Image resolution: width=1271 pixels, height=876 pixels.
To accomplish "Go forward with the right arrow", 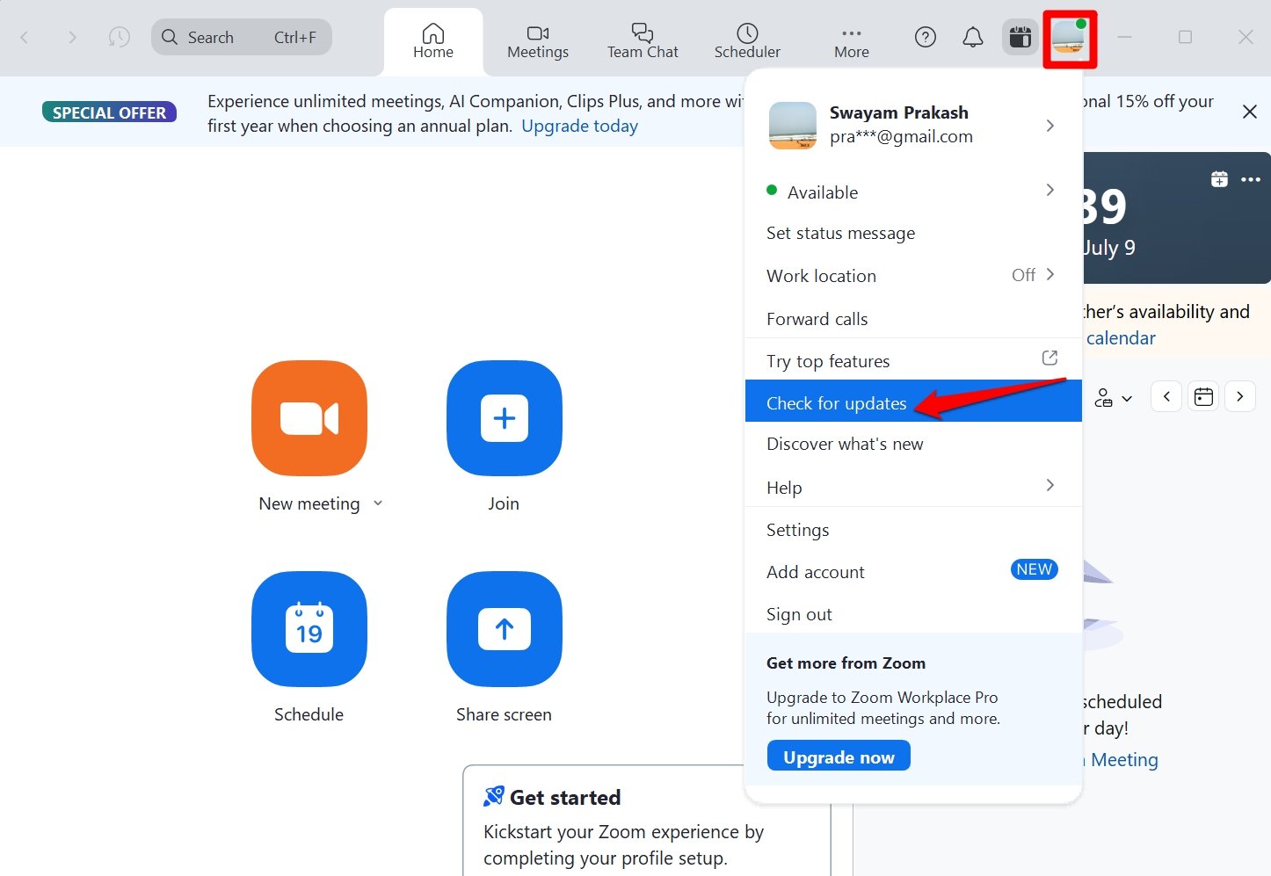I will click(72, 37).
